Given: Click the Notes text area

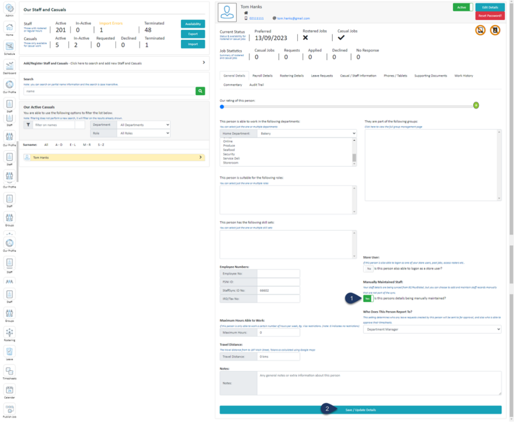Looking at the screenshot, I should tap(379, 383).
